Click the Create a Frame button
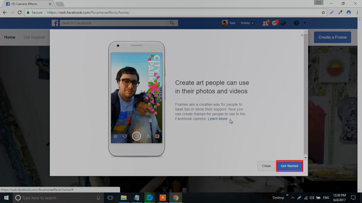This screenshot has width=362, height=203. (x=332, y=37)
